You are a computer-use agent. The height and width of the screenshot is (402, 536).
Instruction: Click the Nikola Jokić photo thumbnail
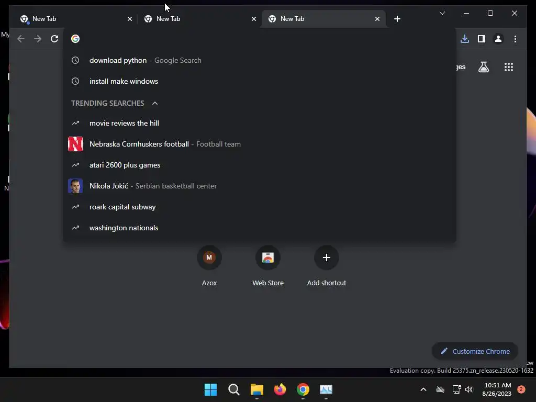(75, 186)
